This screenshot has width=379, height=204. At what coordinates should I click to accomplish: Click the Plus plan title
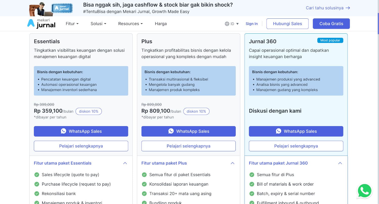click(x=147, y=41)
